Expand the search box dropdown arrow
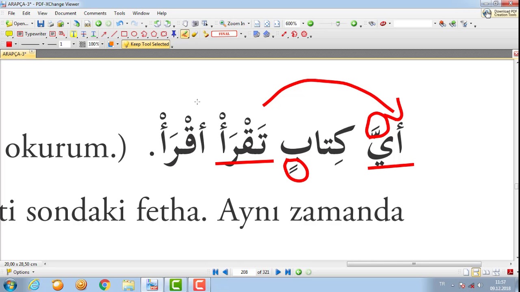The height and width of the screenshot is (292, 520). tap(435, 24)
